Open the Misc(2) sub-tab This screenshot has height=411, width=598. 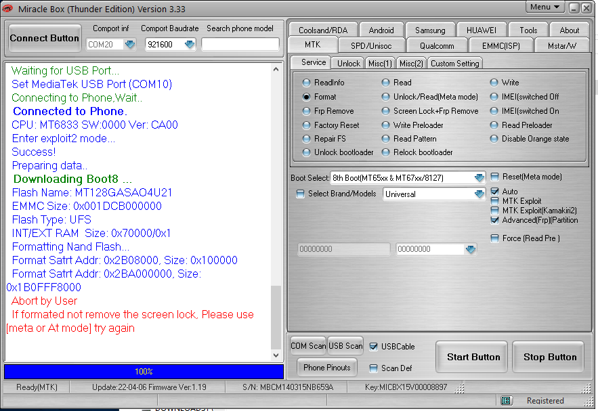(x=411, y=63)
